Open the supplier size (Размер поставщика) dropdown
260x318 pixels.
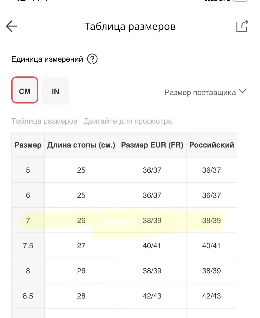tap(200, 92)
